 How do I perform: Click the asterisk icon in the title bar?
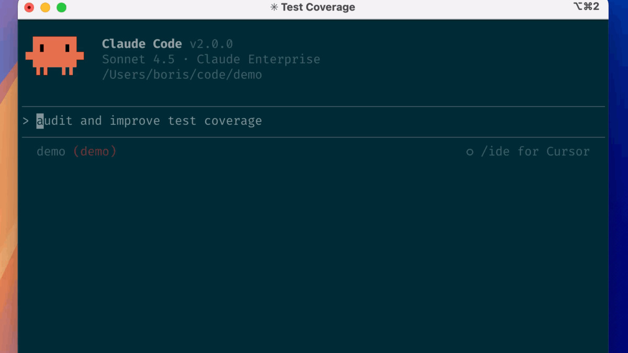click(273, 7)
